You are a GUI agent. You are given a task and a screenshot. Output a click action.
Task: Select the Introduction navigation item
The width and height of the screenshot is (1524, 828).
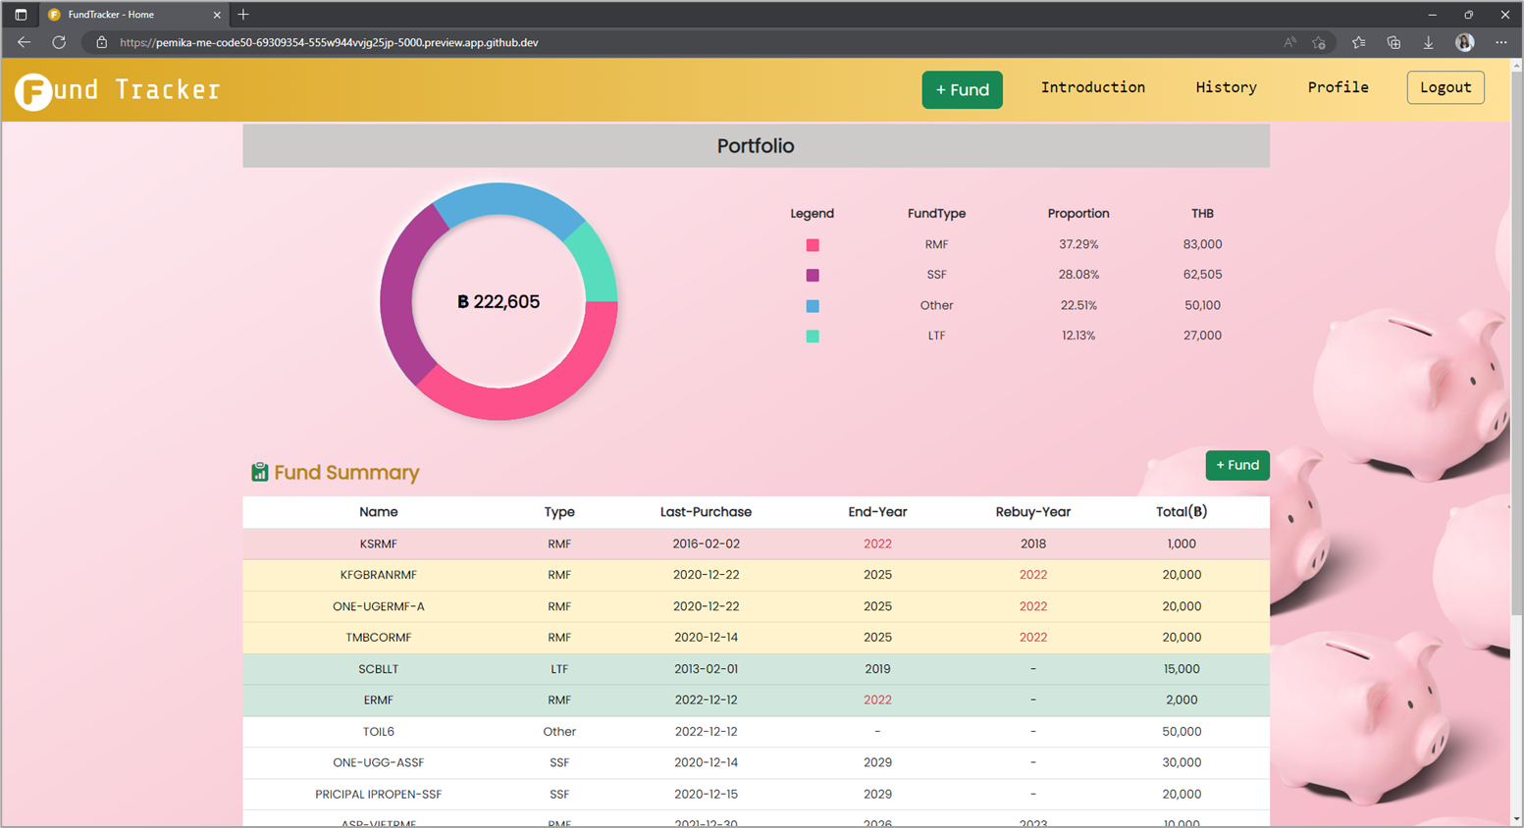coord(1092,87)
